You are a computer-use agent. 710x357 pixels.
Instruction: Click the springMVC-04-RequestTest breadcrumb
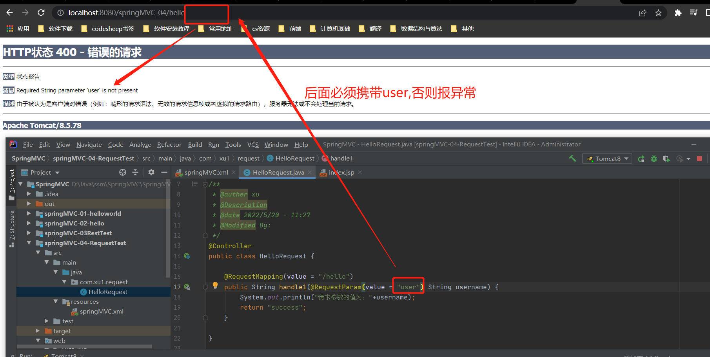pos(93,158)
